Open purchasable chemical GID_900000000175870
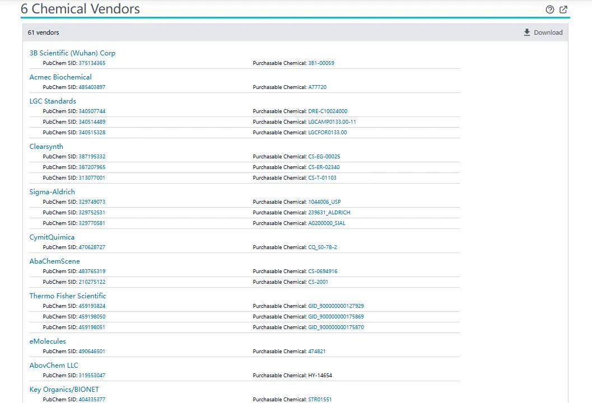592x403 pixels. pos(336,327)
